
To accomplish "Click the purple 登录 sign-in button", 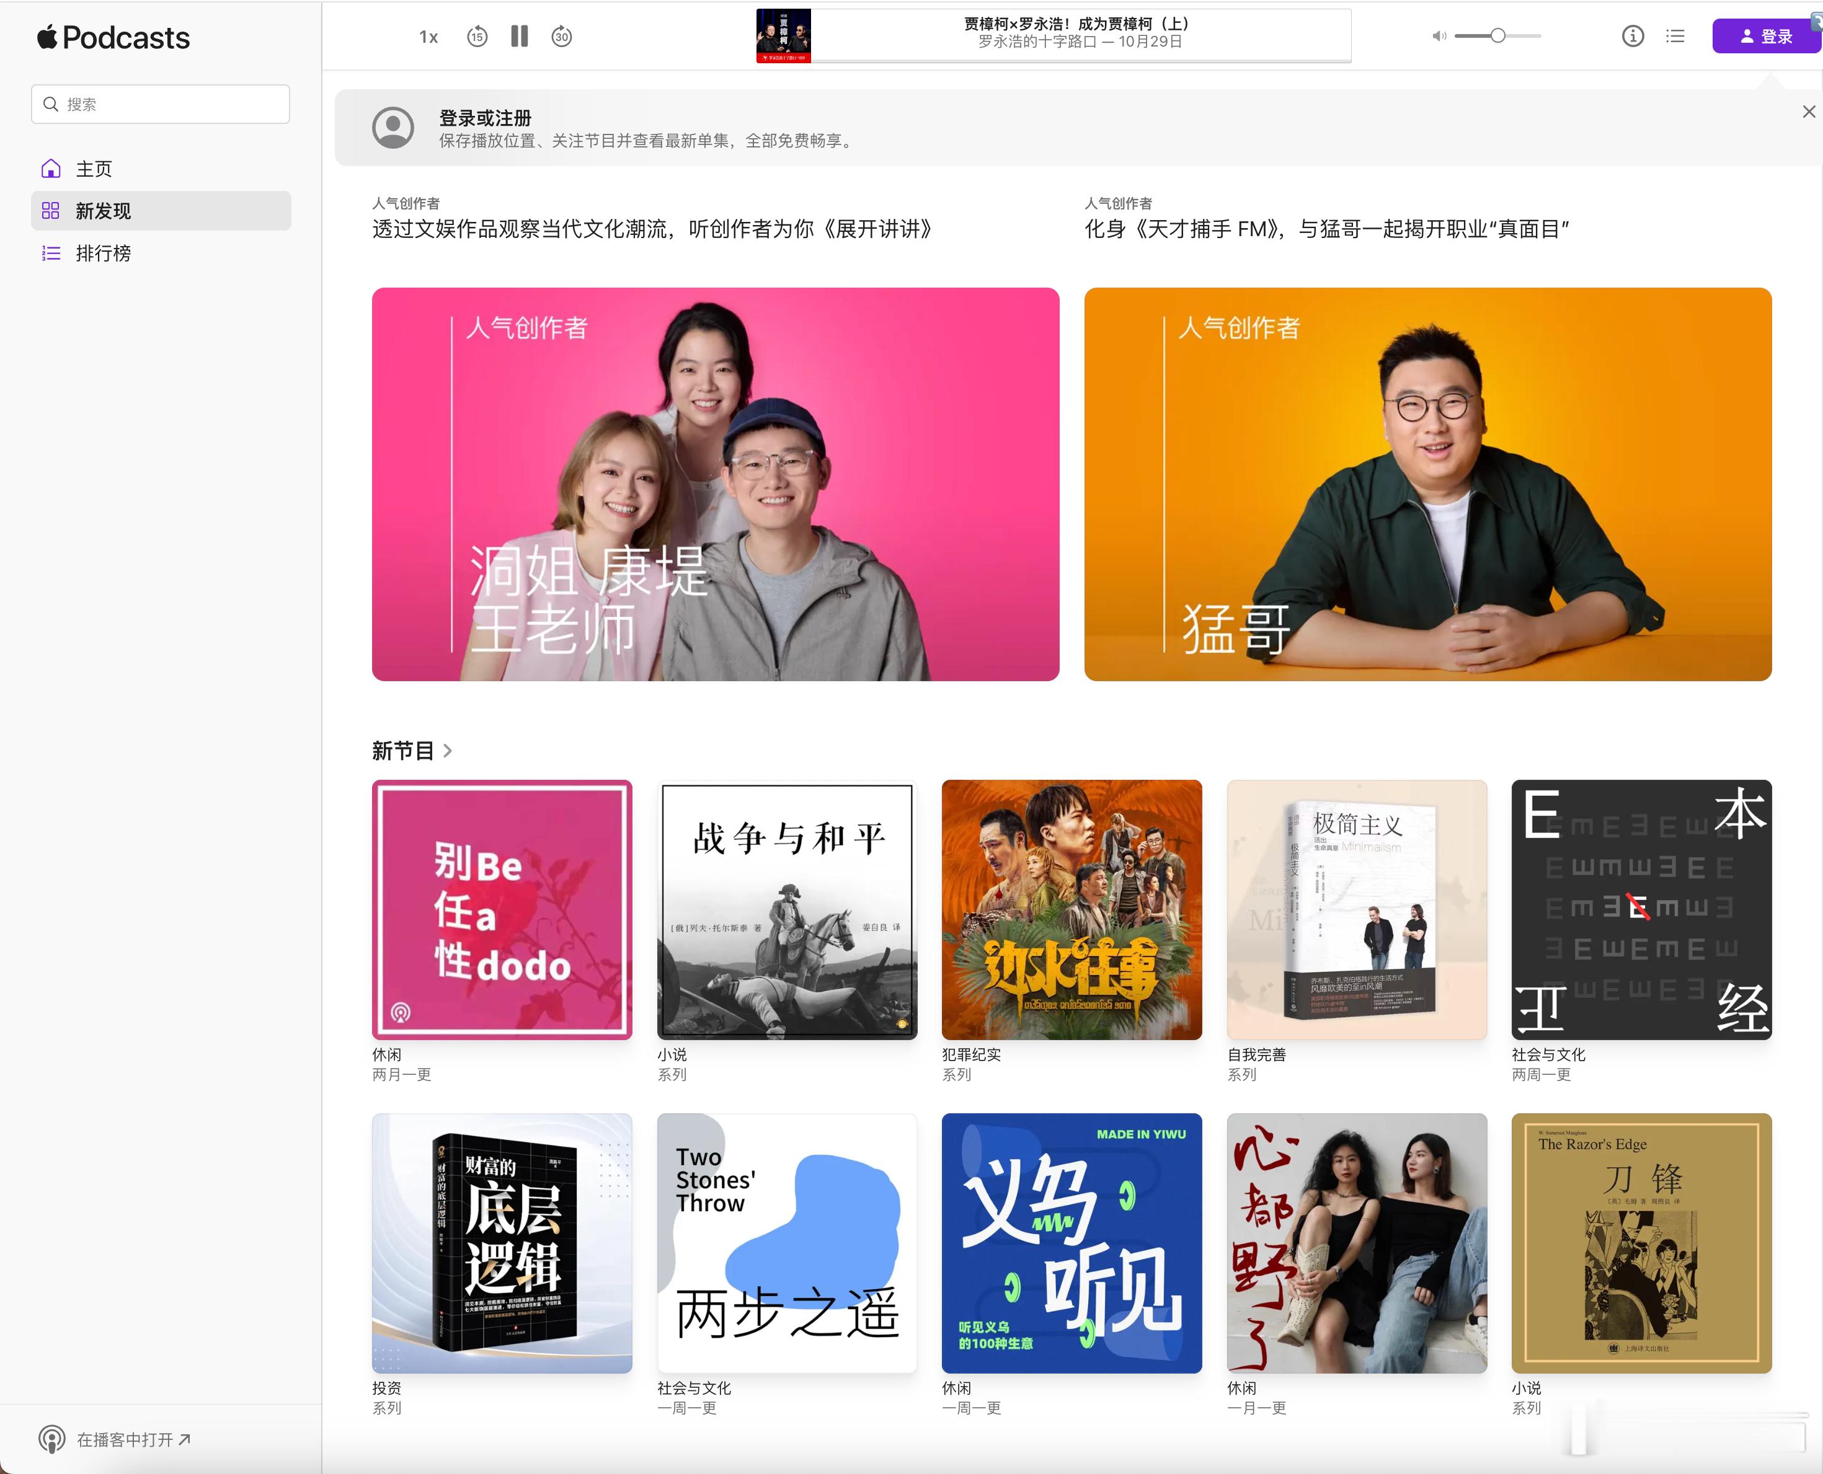I will pyautogui.click(x=1765, y=37).
